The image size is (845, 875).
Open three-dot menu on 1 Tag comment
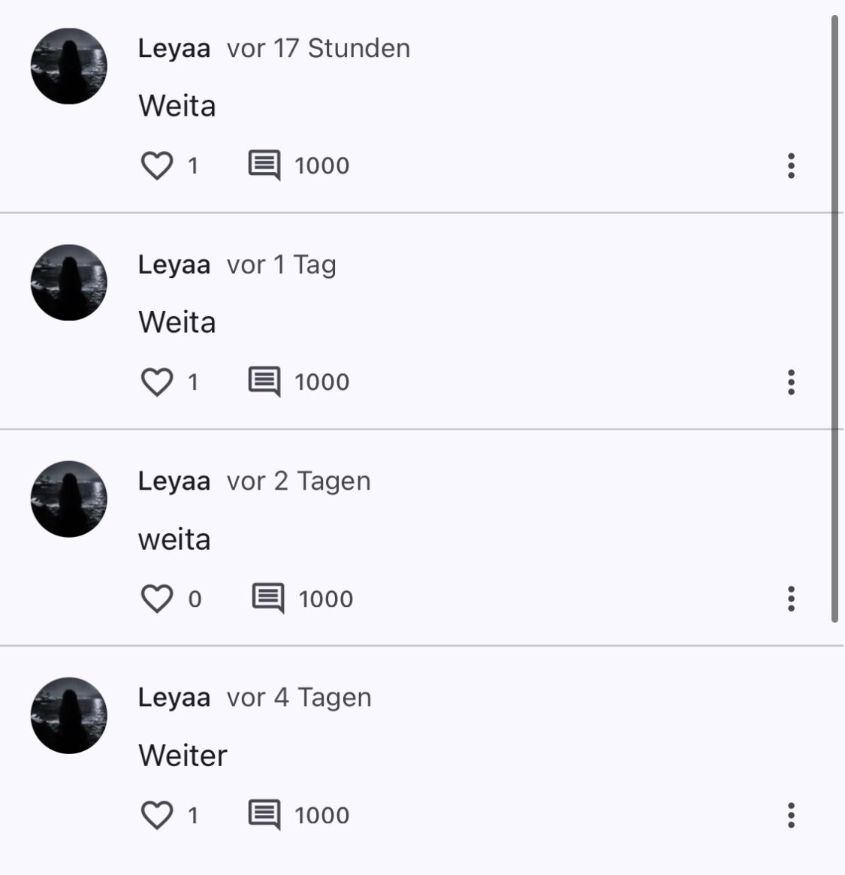(x=791, y=382)
